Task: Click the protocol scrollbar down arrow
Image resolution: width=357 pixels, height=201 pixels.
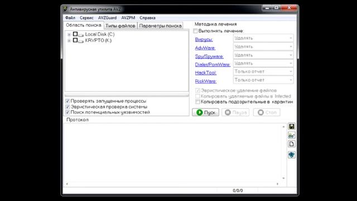Action: 283,178
